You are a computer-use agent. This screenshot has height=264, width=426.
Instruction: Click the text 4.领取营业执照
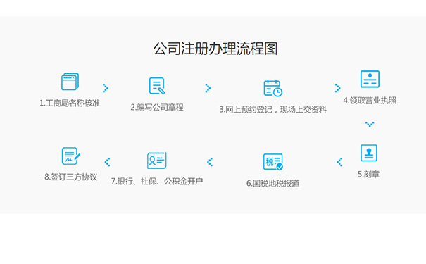(370, 101)
